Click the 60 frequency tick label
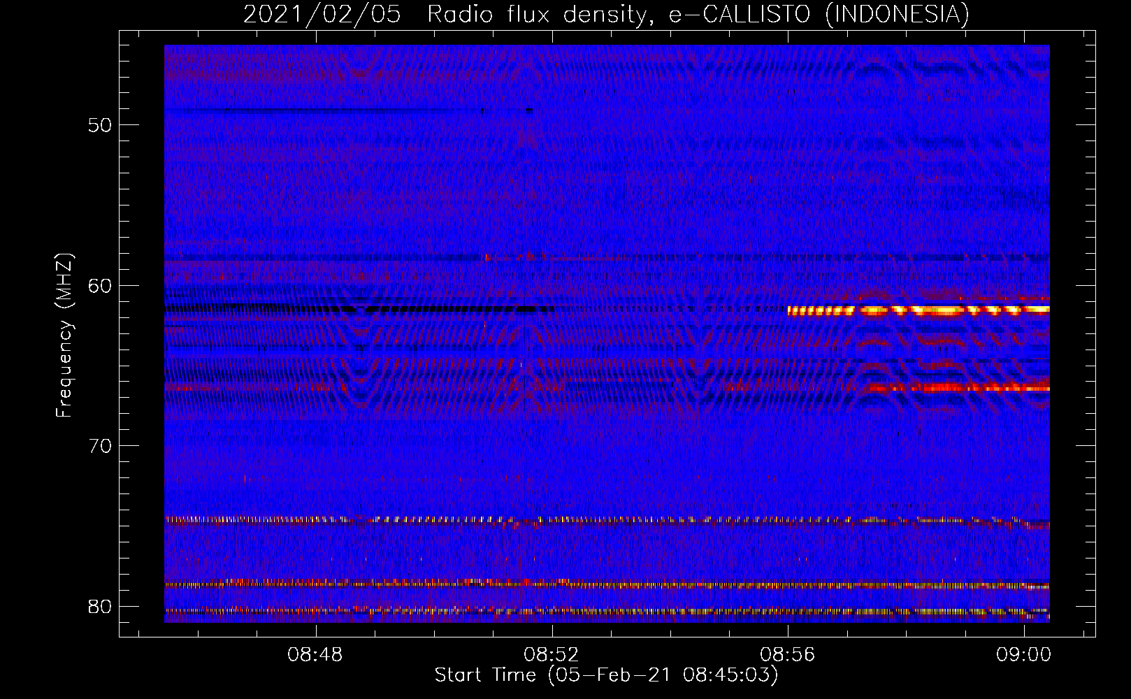Image resolution: width=1131 pixels, height=699 pixels. click(x=101, y=285)
